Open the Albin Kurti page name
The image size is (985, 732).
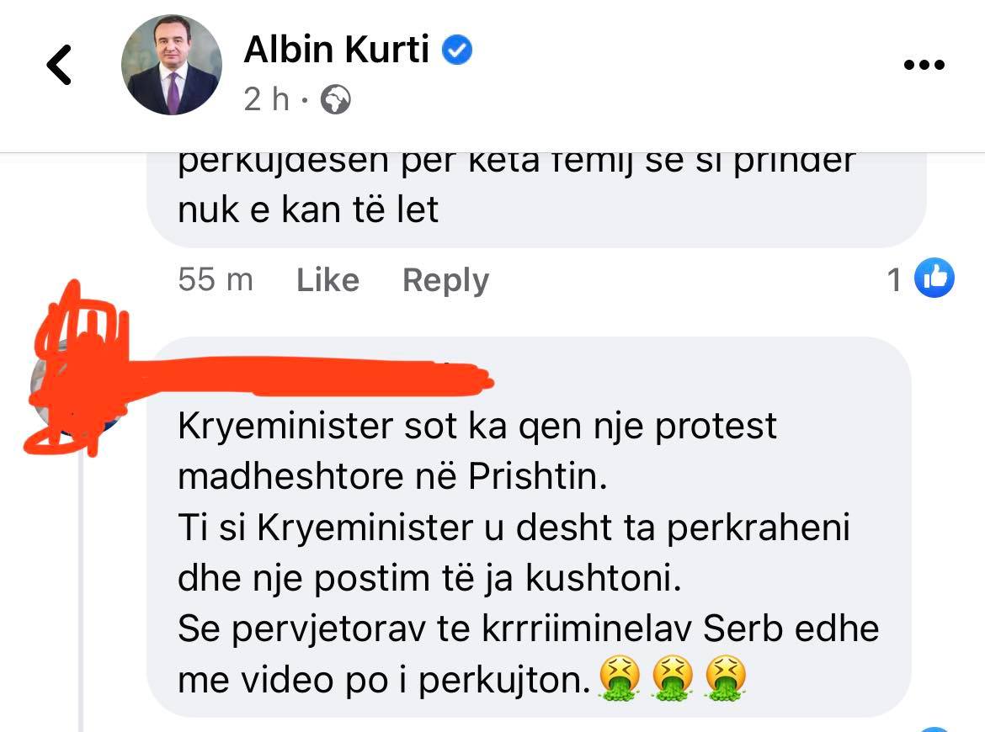point(337,49)
